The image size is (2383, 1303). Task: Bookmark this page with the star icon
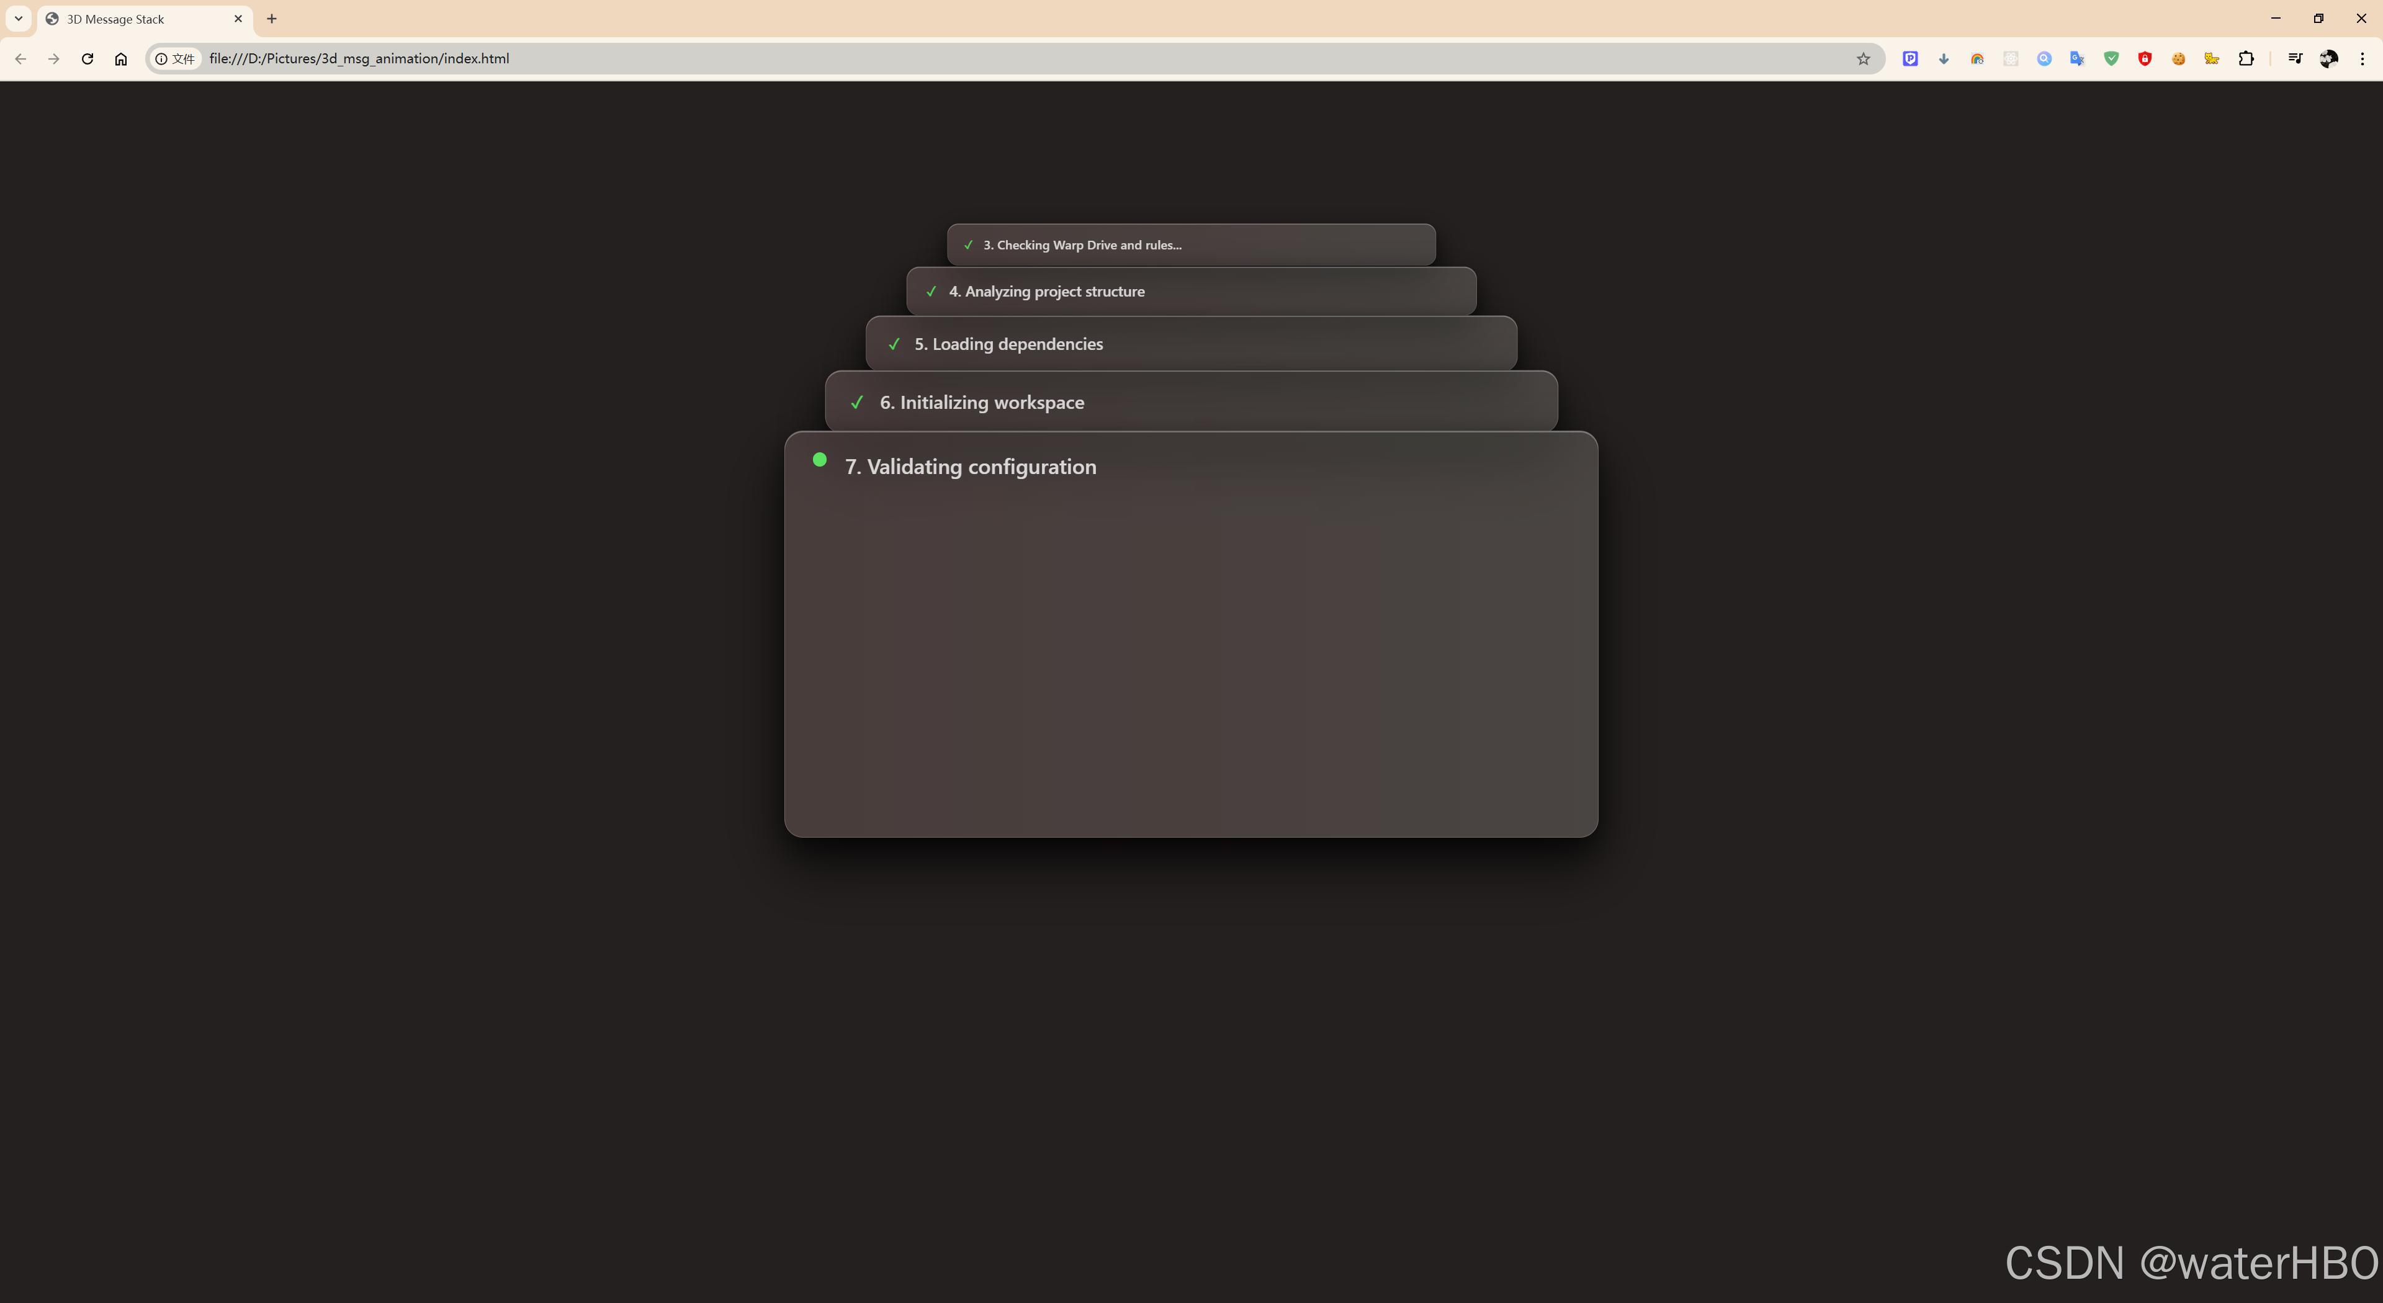(1863, 58)
